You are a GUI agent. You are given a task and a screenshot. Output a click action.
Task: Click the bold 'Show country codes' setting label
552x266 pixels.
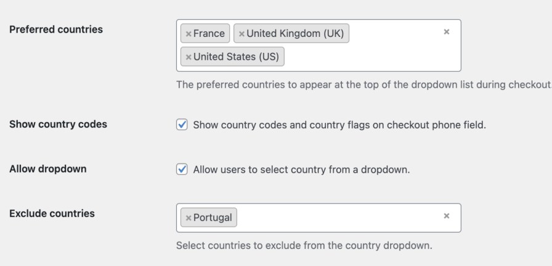[x=58, y=124]
